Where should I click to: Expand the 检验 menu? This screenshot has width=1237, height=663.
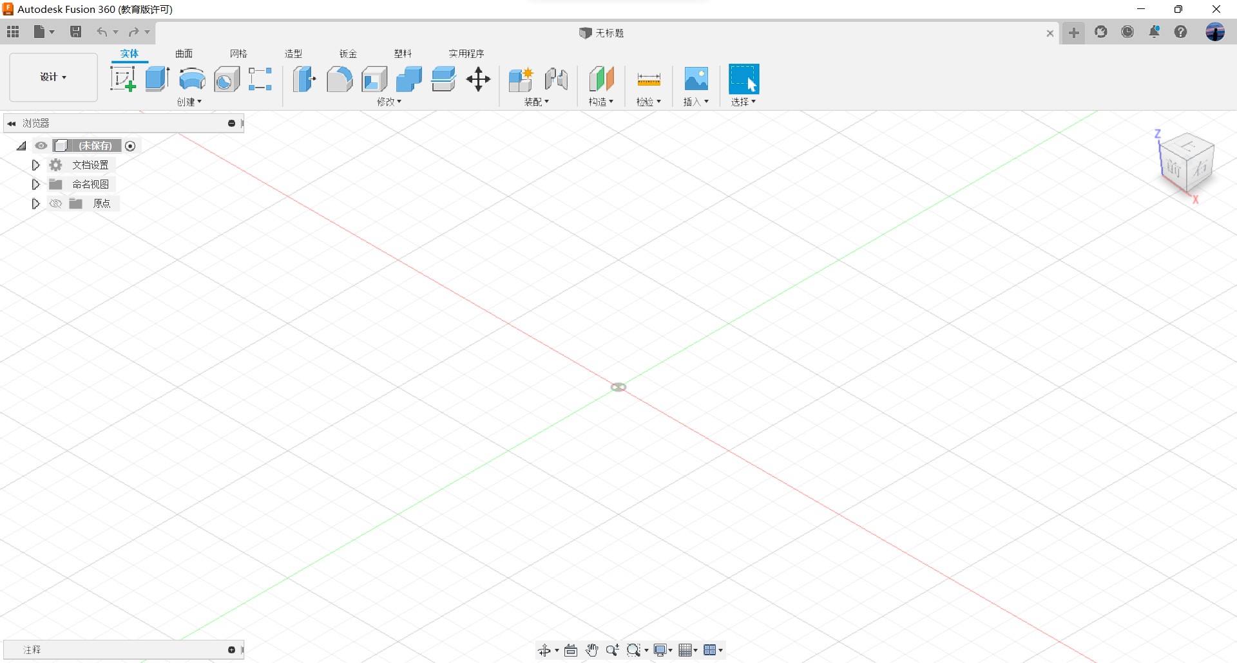(x=649, y=102)
